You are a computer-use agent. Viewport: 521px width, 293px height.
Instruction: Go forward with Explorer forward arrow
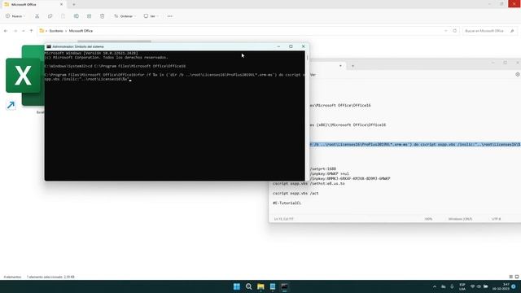(15, 31)
